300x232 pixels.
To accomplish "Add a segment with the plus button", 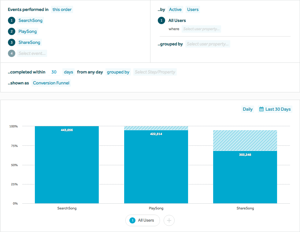I will pyautogui.click(x=169, y=220).
